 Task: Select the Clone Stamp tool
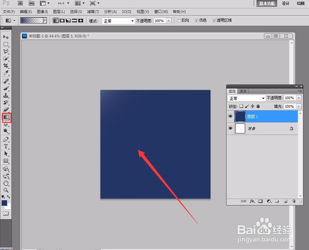coord(6,95)
